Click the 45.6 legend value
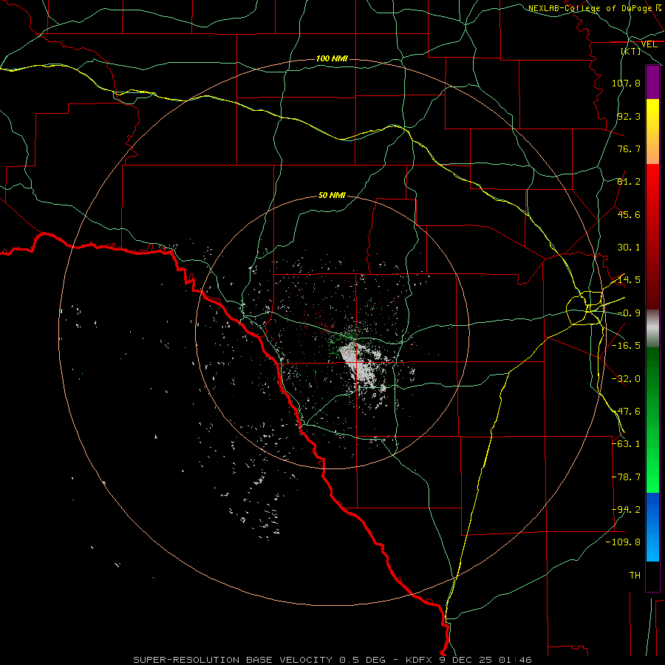Viewport: 665px width, 665px height. click(x=629, y=214)
